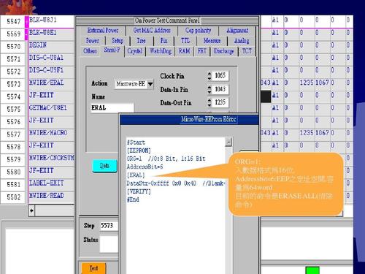Select the WatchDog tab
365x274 pixels.
coord(161,51)
